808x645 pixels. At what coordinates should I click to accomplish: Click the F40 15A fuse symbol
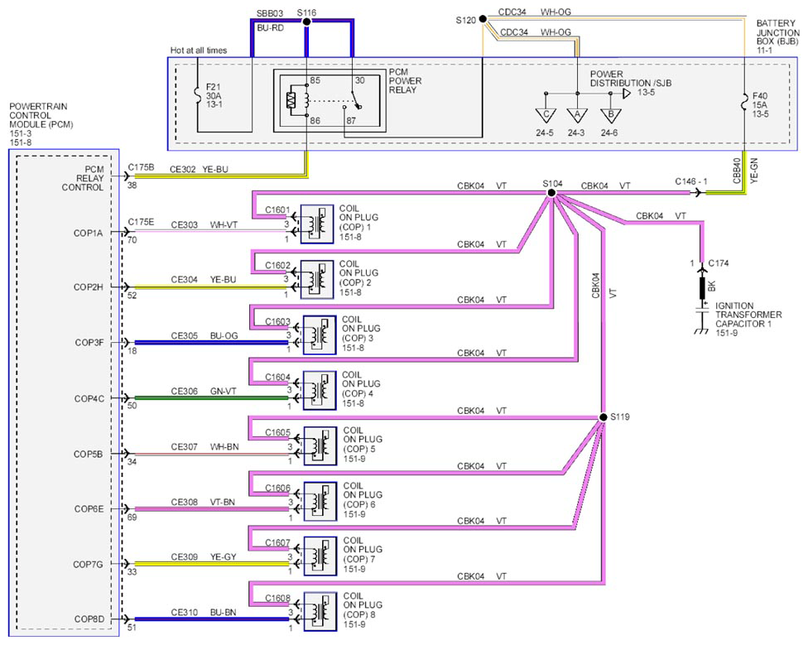744,102
